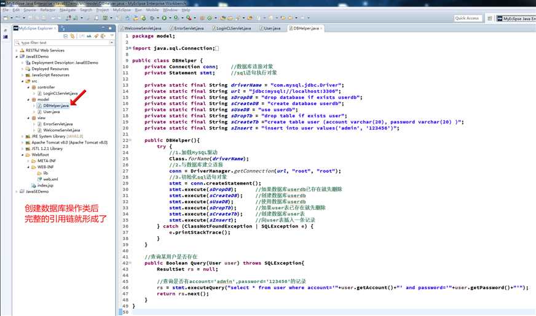Collapse the model package node
The image size is (536, 316).
(28, 99)
